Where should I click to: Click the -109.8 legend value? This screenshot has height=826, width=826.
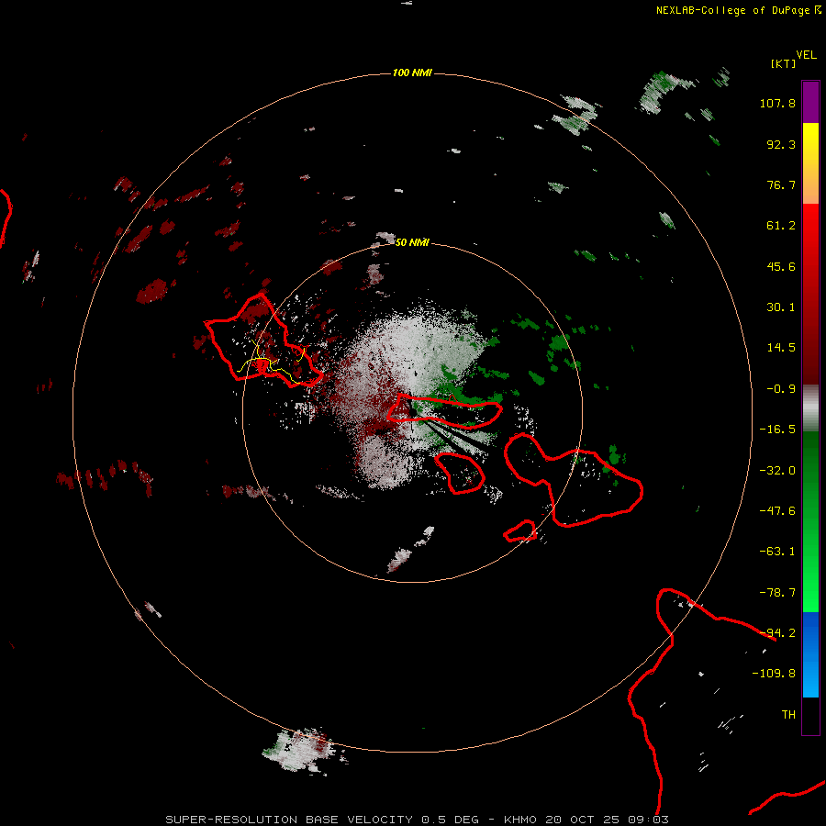(x=774, y=674)
